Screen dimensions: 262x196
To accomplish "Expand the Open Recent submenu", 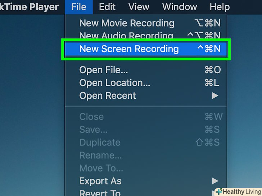I will pos(108,96).
